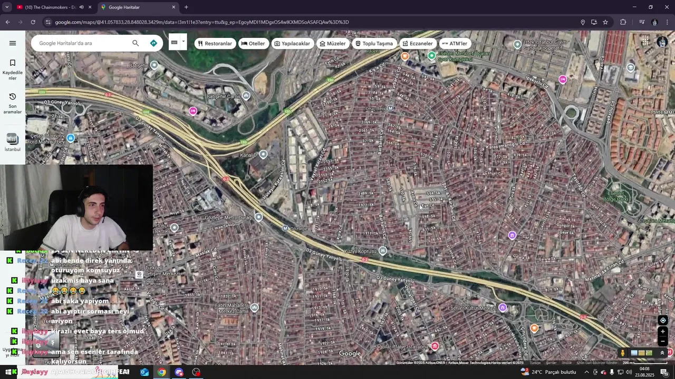Open the Google account avatar on map
Viewport: 675px width, 379px height.
[662, 43]
